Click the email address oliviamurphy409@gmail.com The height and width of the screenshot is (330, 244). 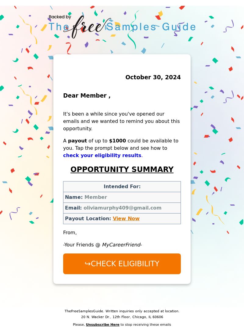click(123, 208)
